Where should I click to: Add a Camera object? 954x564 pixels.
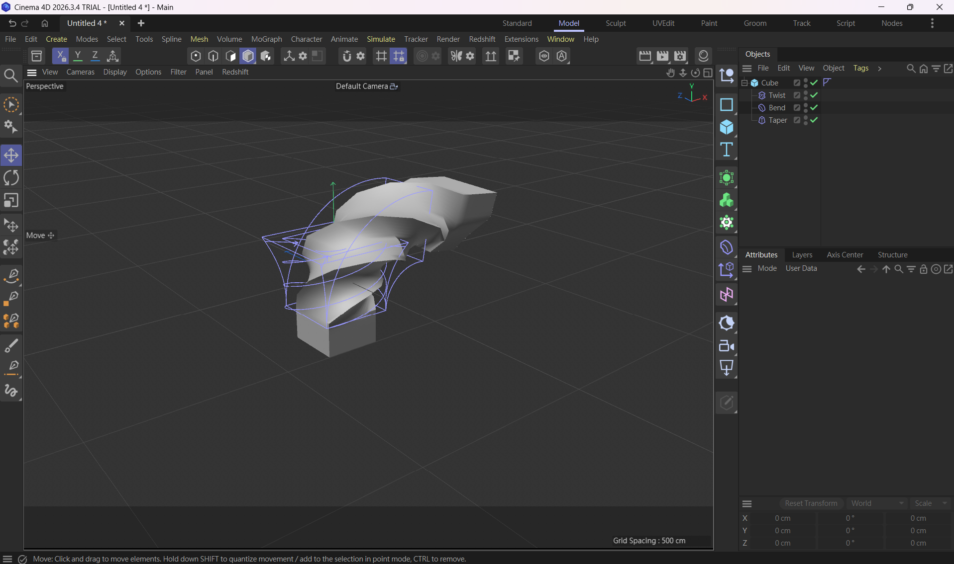tap(727, 345)
